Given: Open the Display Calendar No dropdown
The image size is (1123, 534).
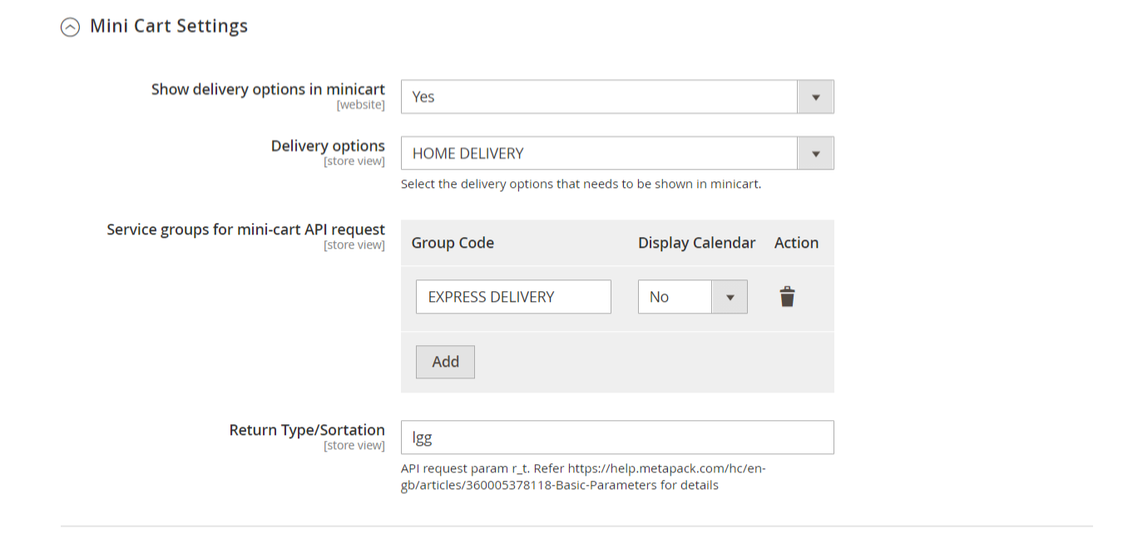Looking at the screenshot, I should pos(692,297).
